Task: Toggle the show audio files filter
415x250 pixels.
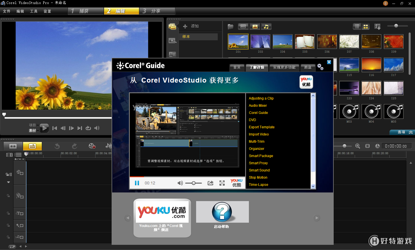Action: click(x=266, y=26)
